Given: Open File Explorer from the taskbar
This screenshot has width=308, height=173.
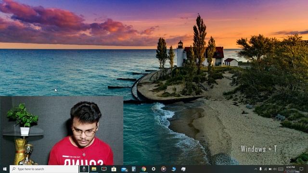Looking at the screenshot, I should coord(94,169).
